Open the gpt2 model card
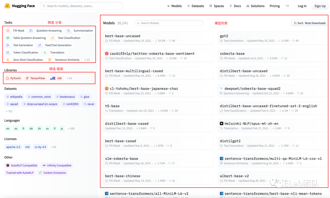Image resolution: width=330 pixels, height=198 pixels. pos(273,38)
